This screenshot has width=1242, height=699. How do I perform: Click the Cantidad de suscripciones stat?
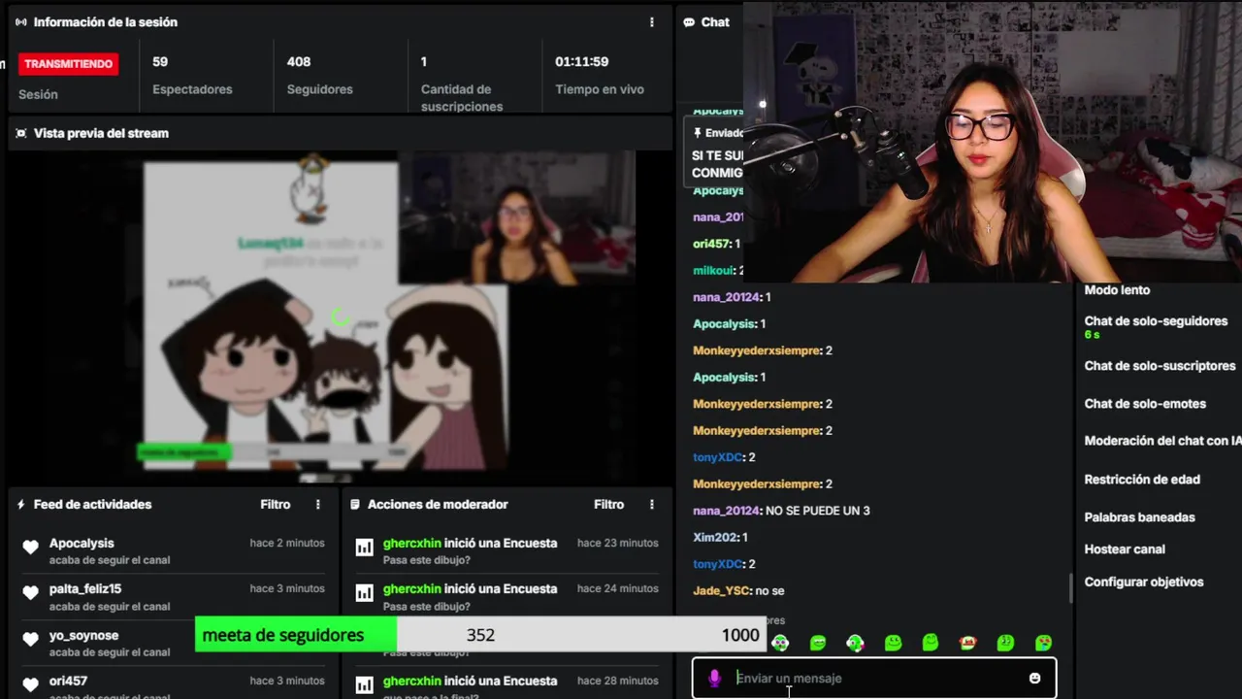point(462,98)
